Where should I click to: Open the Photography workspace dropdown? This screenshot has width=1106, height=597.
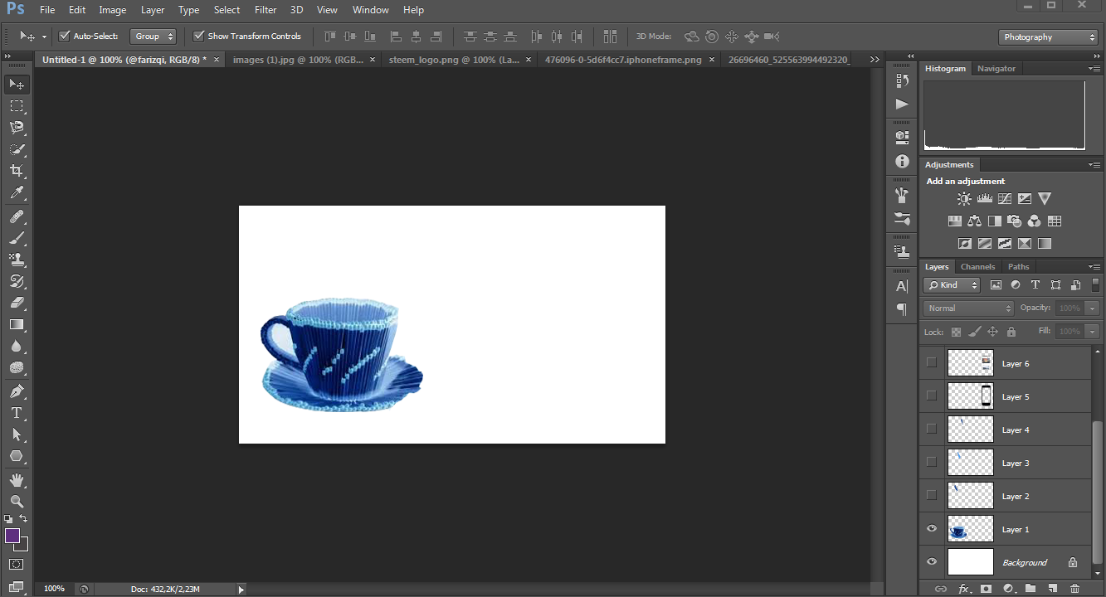[1049, 37]
